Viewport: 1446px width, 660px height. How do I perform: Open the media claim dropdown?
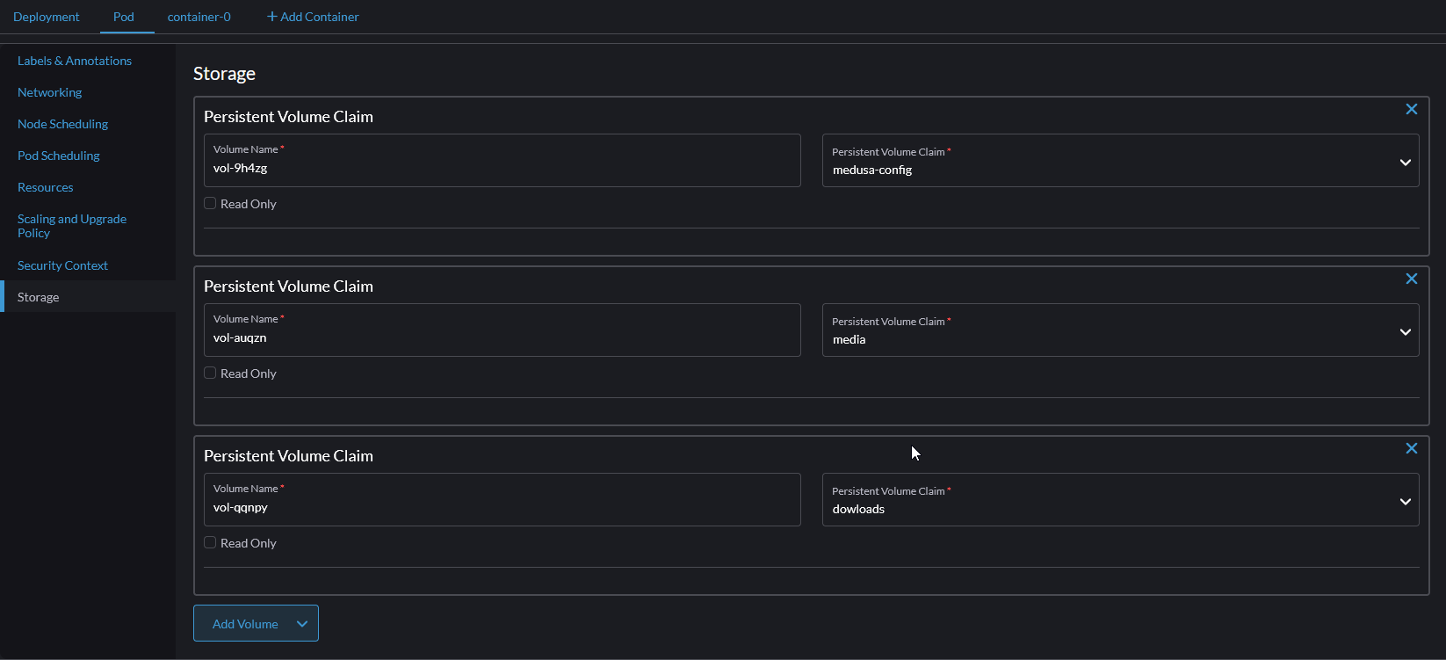coord(1120,330)
